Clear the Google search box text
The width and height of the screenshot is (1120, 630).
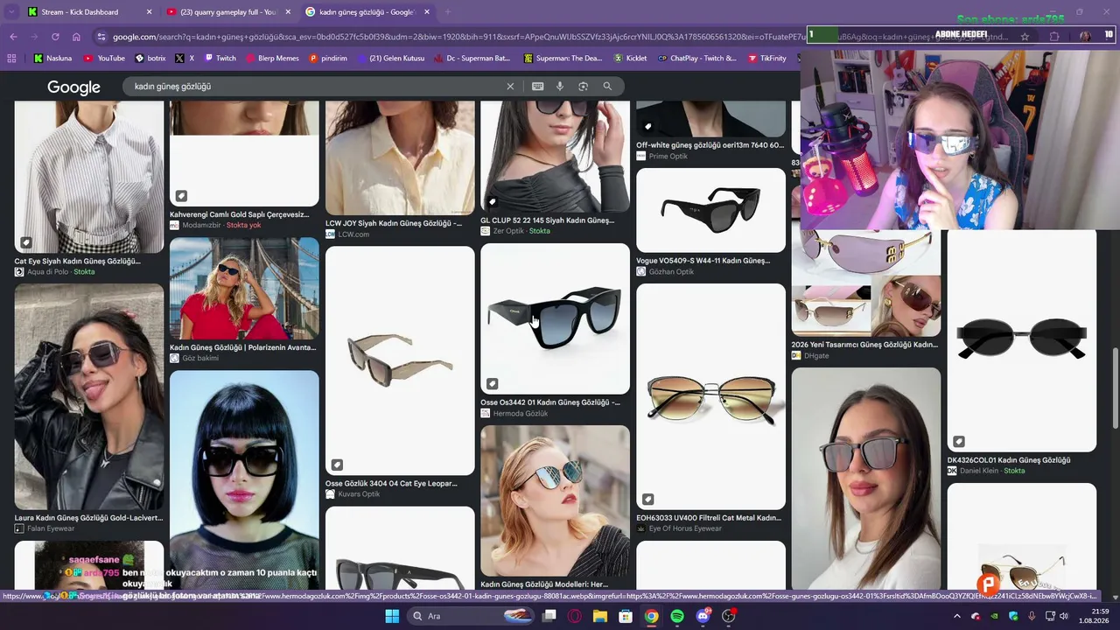point(510,87)
